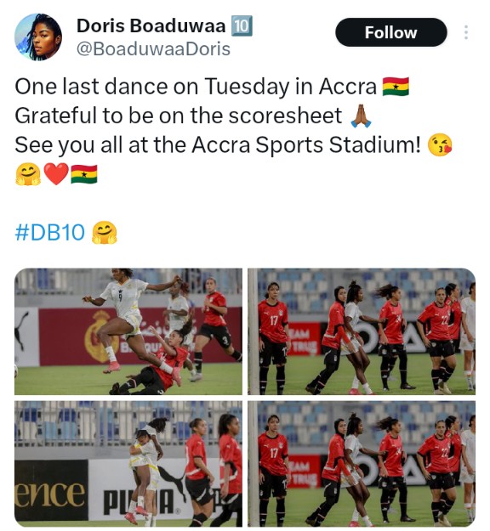Open bottom-right photo of players lined up
Screen dimensions: 490x531
tap(362, 464)
